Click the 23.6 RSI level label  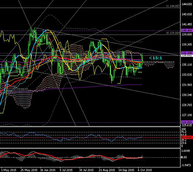[184, 143]
